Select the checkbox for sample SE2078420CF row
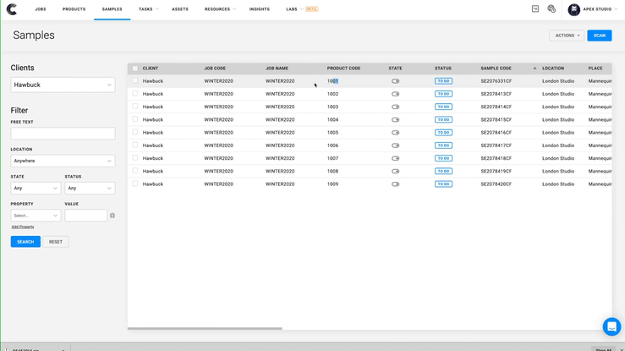The height and width of the screenshot is (351, 625). (x=134, y=184)
